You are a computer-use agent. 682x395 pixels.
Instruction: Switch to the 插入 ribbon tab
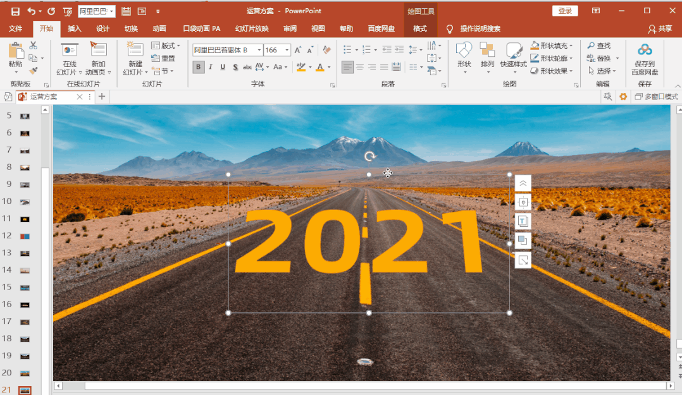(x=75, y=28)
